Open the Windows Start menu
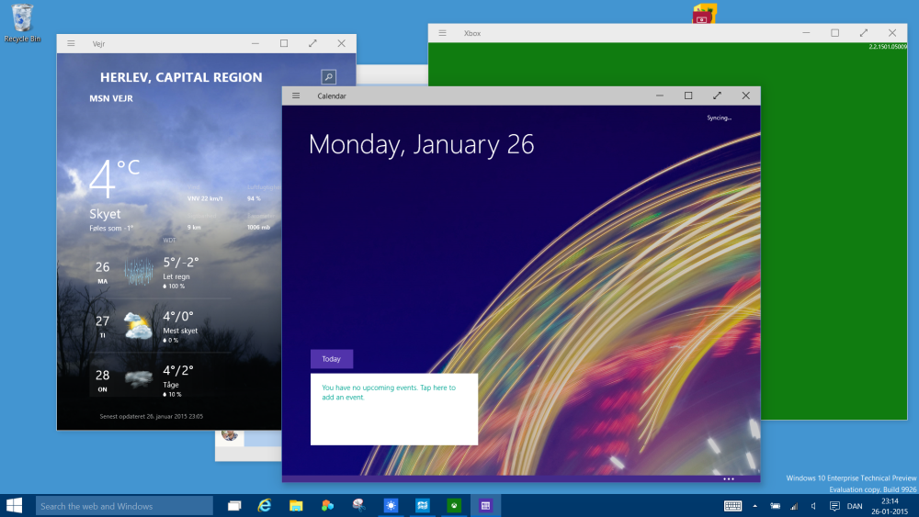The width and height of the screenshot is (919, 517). pyautogui.click(x=15, y=505)
